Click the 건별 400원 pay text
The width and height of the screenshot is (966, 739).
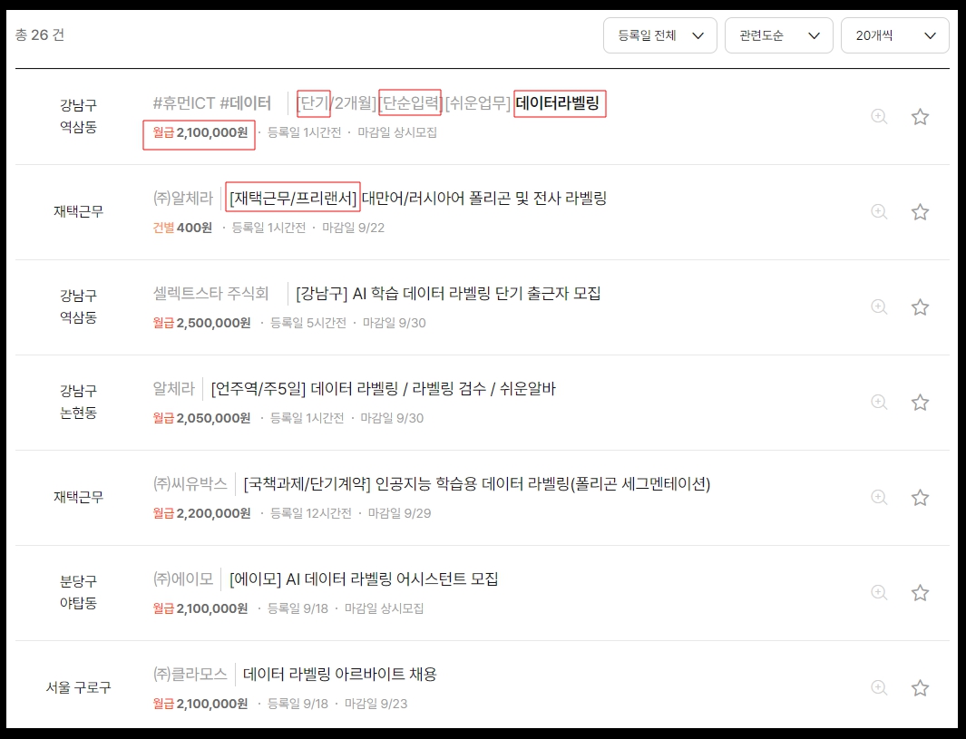(182, 228)
